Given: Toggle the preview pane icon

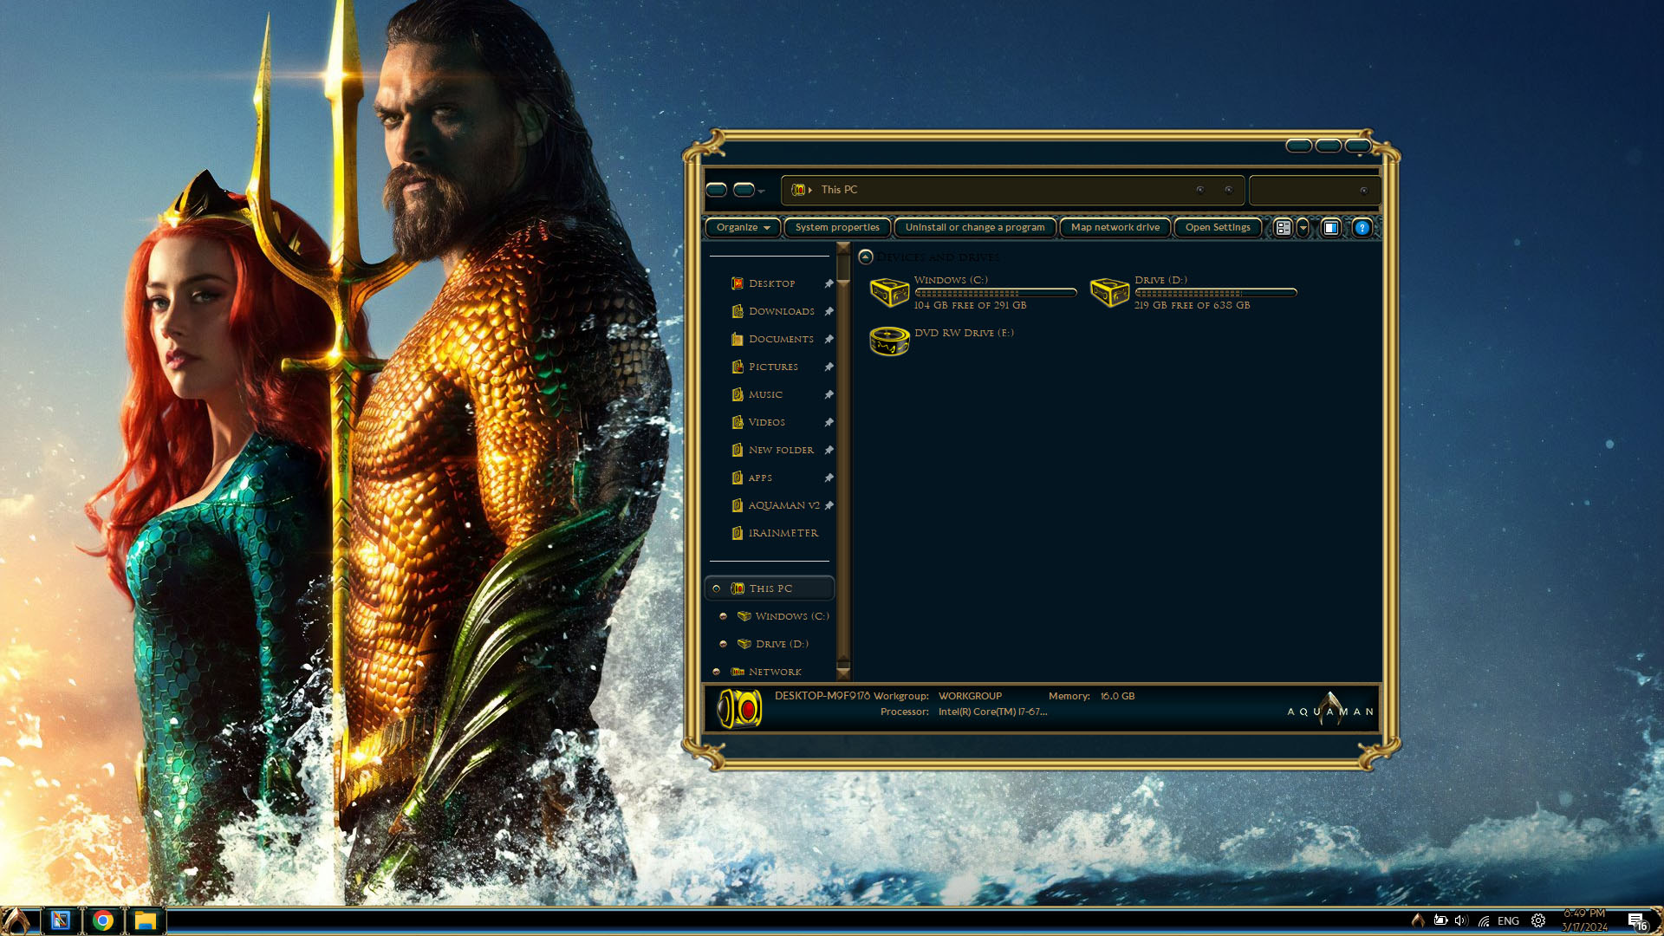Looking at the screenshot, I should click(x=1331, y=228).
